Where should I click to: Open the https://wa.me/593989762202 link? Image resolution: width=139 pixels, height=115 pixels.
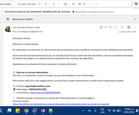tap(45, 92)
